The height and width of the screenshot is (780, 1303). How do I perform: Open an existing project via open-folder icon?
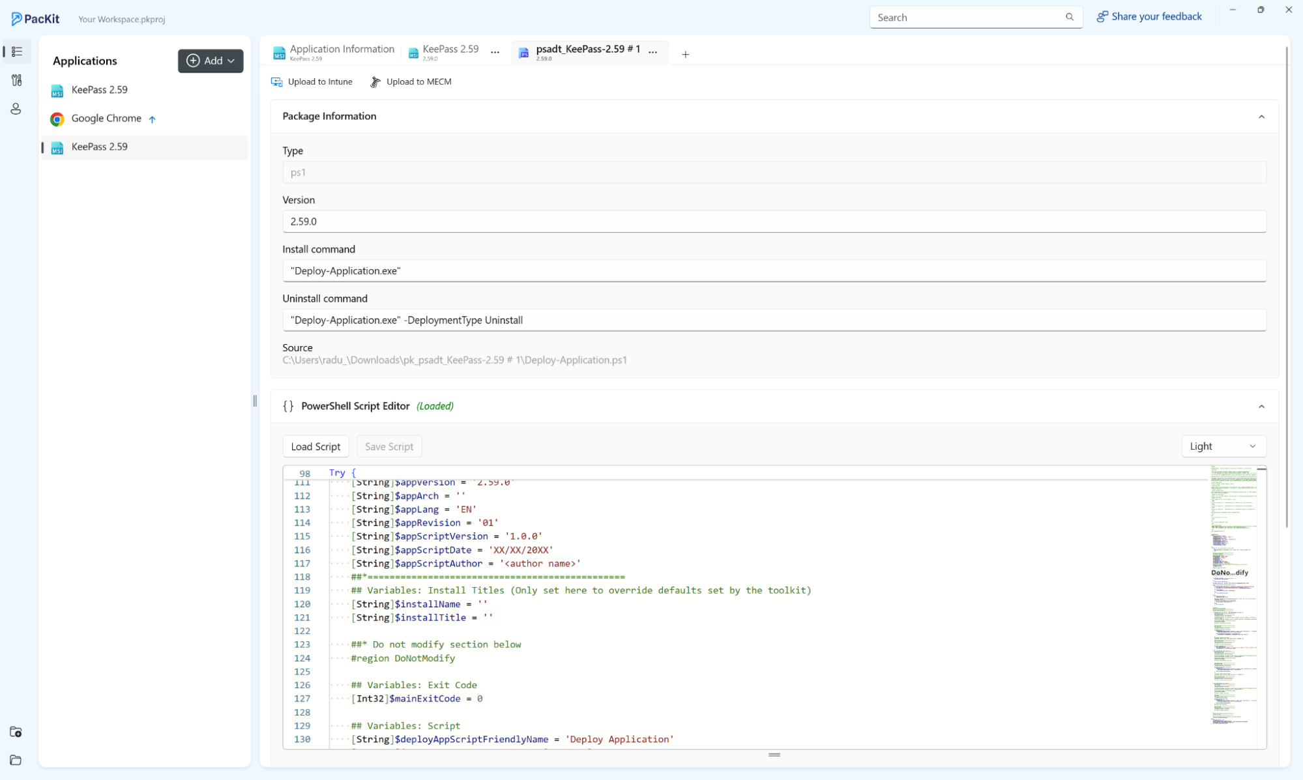pos(16,760)
